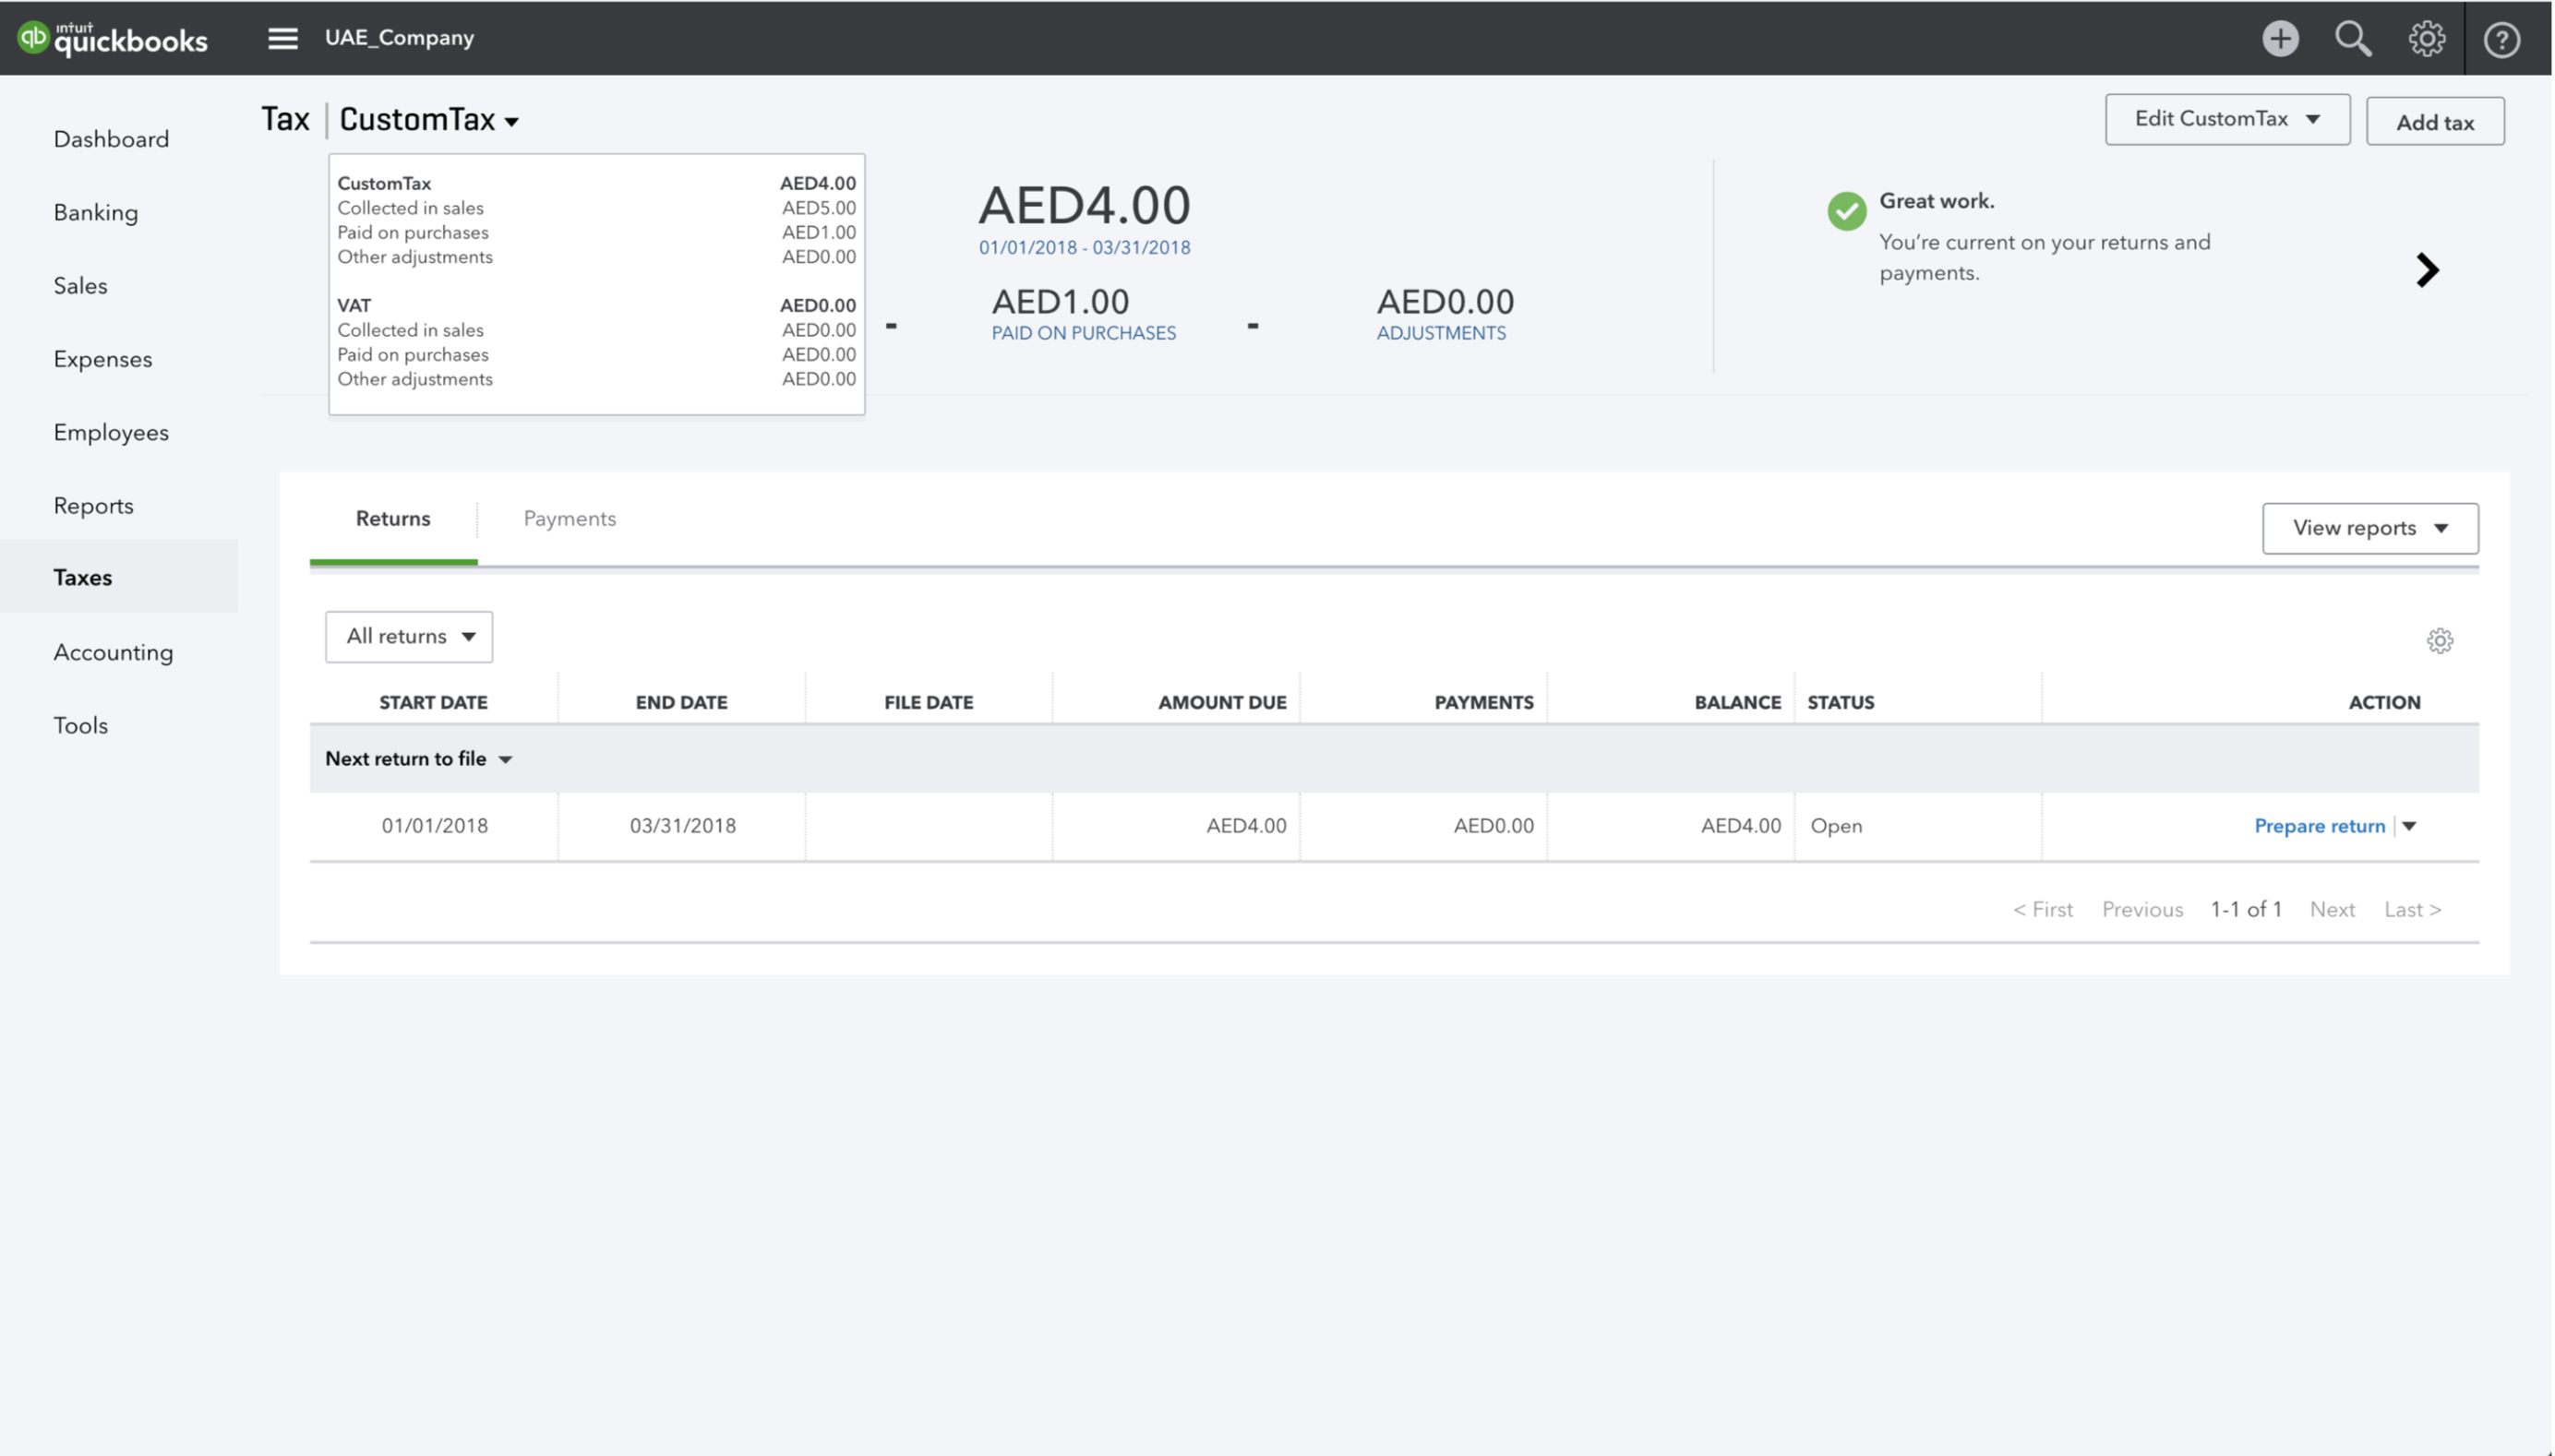Click the green checkmark status icon
The width and height of the screenshot is (2555, 1456).
[x=1848, y=209]
